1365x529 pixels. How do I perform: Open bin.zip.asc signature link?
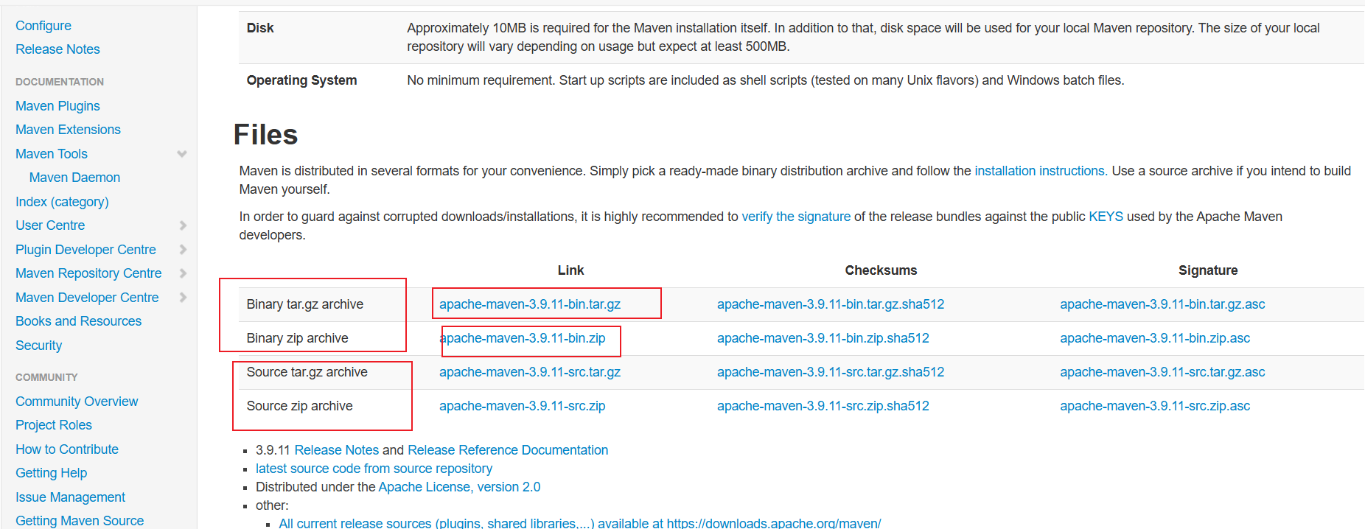1155,338
